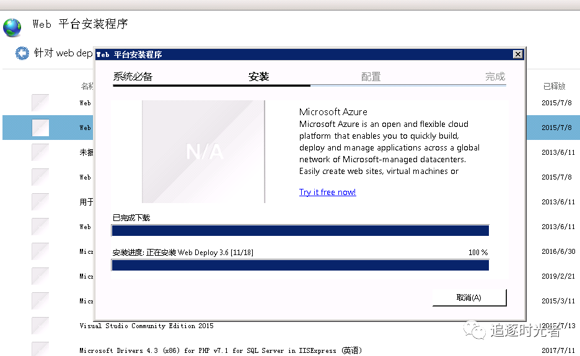Click the highlighted row's date 2015/7/8

pyautogui.click(x=556, y=128)
